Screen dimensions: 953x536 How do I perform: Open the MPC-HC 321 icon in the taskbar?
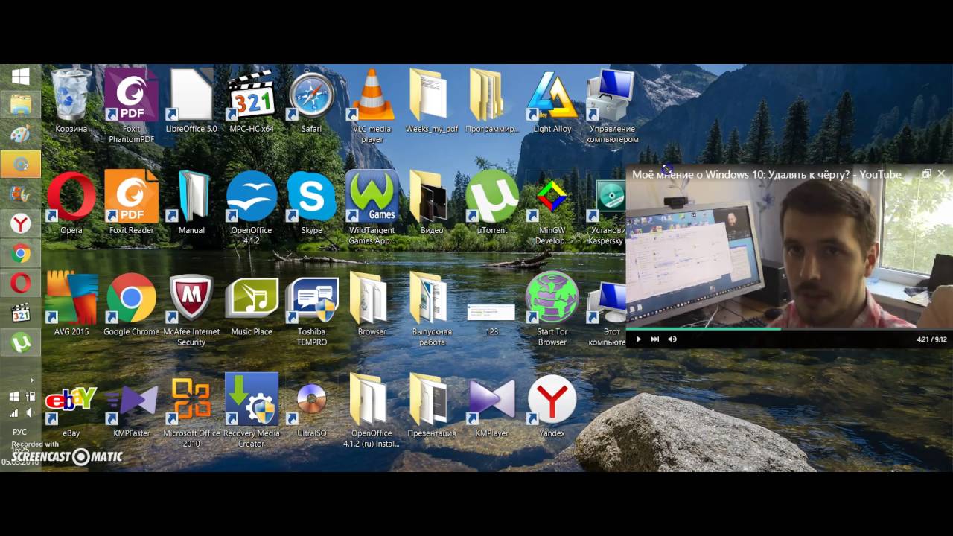21,313
